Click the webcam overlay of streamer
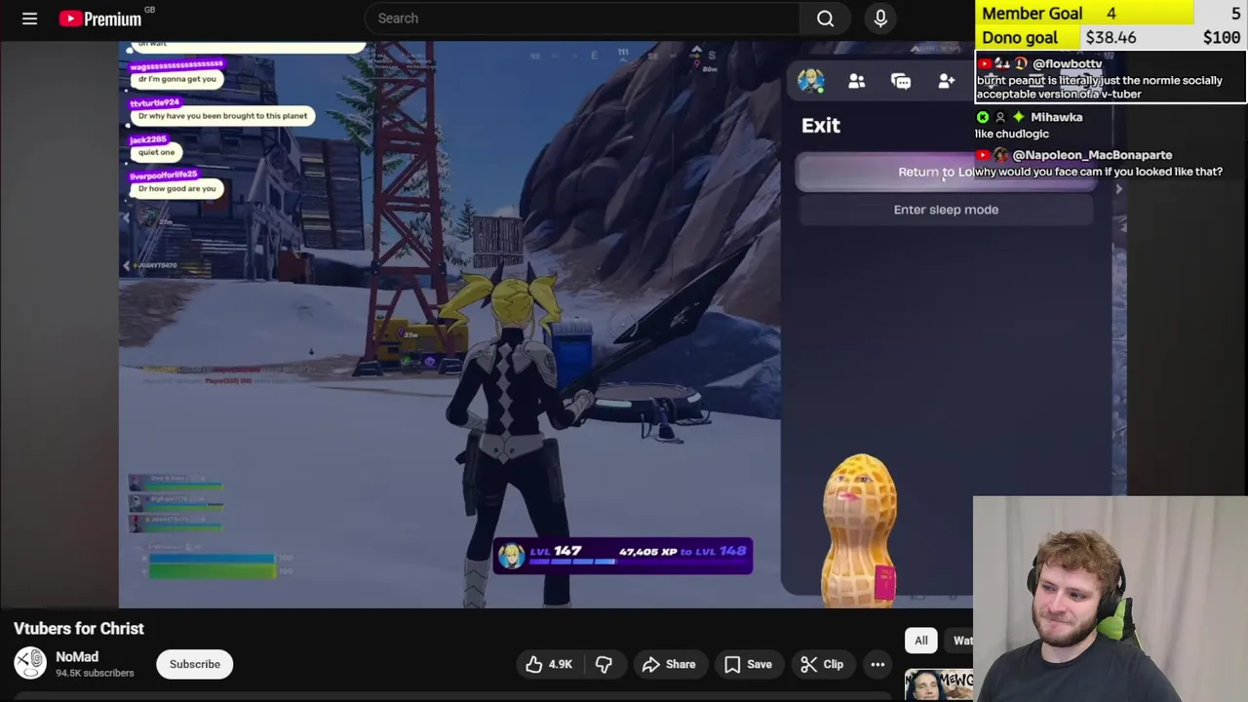This screenshot has height=702, width=1248. [x=1111, y=600]
